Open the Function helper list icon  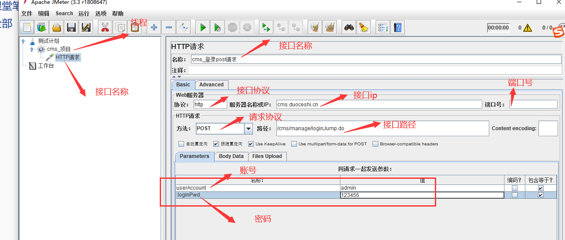(383, 27)
